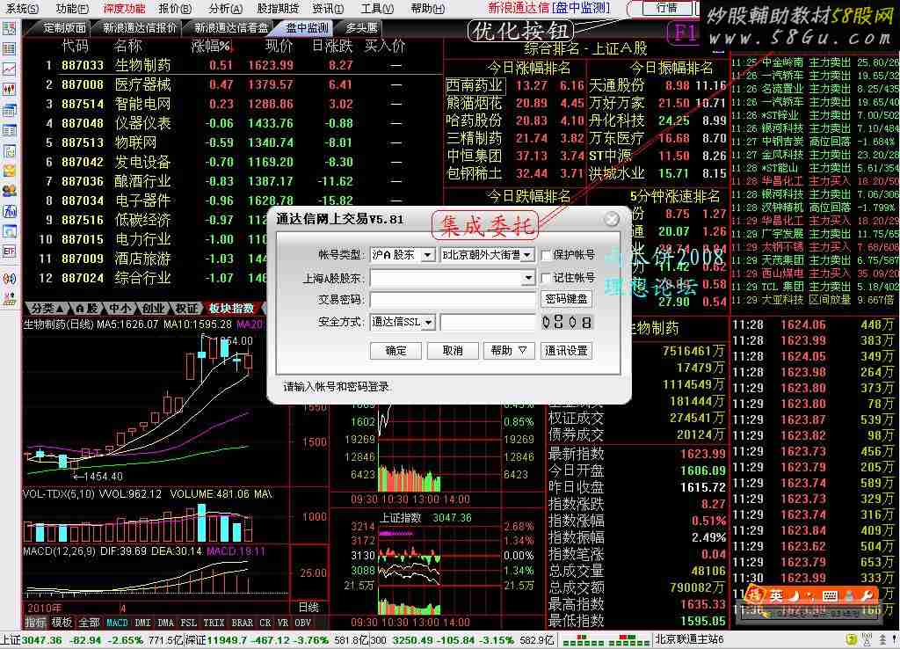Click the Sogou input method logo
Image resolution: width=900 pixels, height=649 pixels.
coord(755,594)
